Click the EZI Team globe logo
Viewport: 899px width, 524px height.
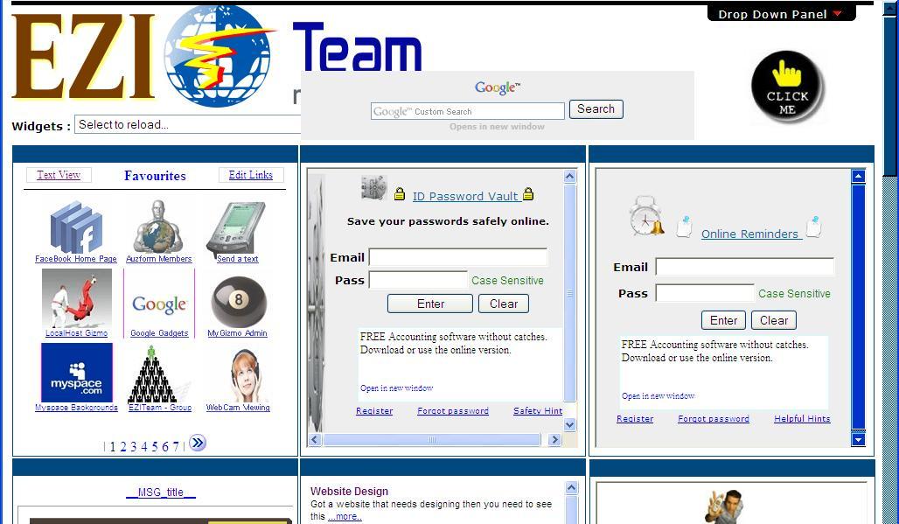point(217,56)
